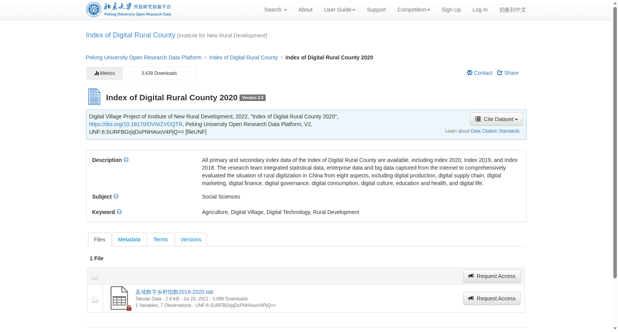The width and height of the screenshot is (618, 332).
Task: Click the list icon on the Cite Dataset button
Action: click(478, 119)
